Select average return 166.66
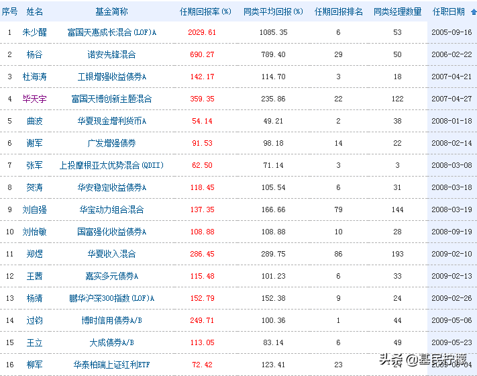This screenshot has height=376, width=477. (273, 209)
